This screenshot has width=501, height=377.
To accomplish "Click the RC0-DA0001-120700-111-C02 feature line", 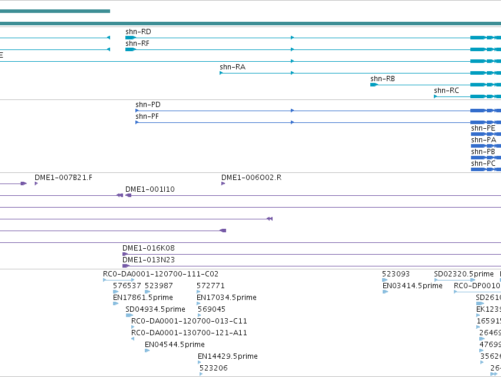I will point(118,280).
